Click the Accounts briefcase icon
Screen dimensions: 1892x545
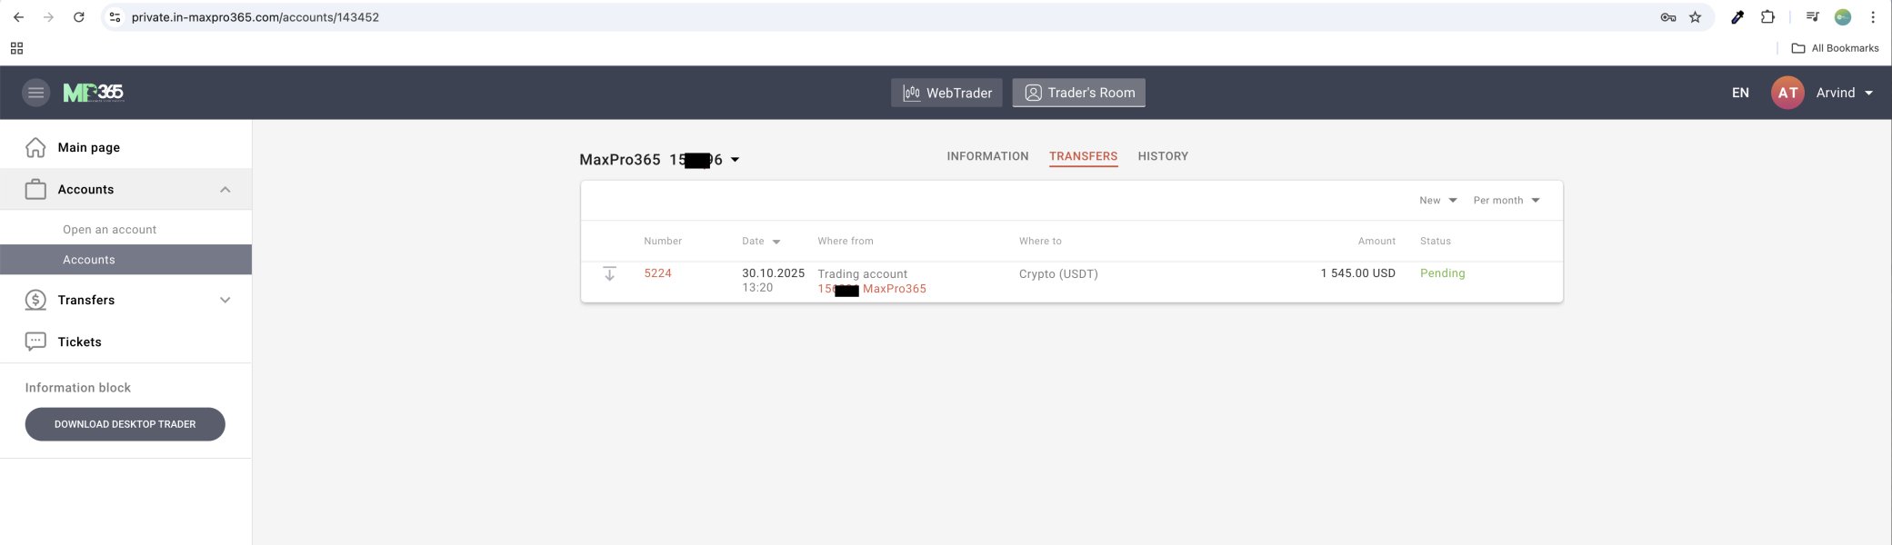pos(35,189)
